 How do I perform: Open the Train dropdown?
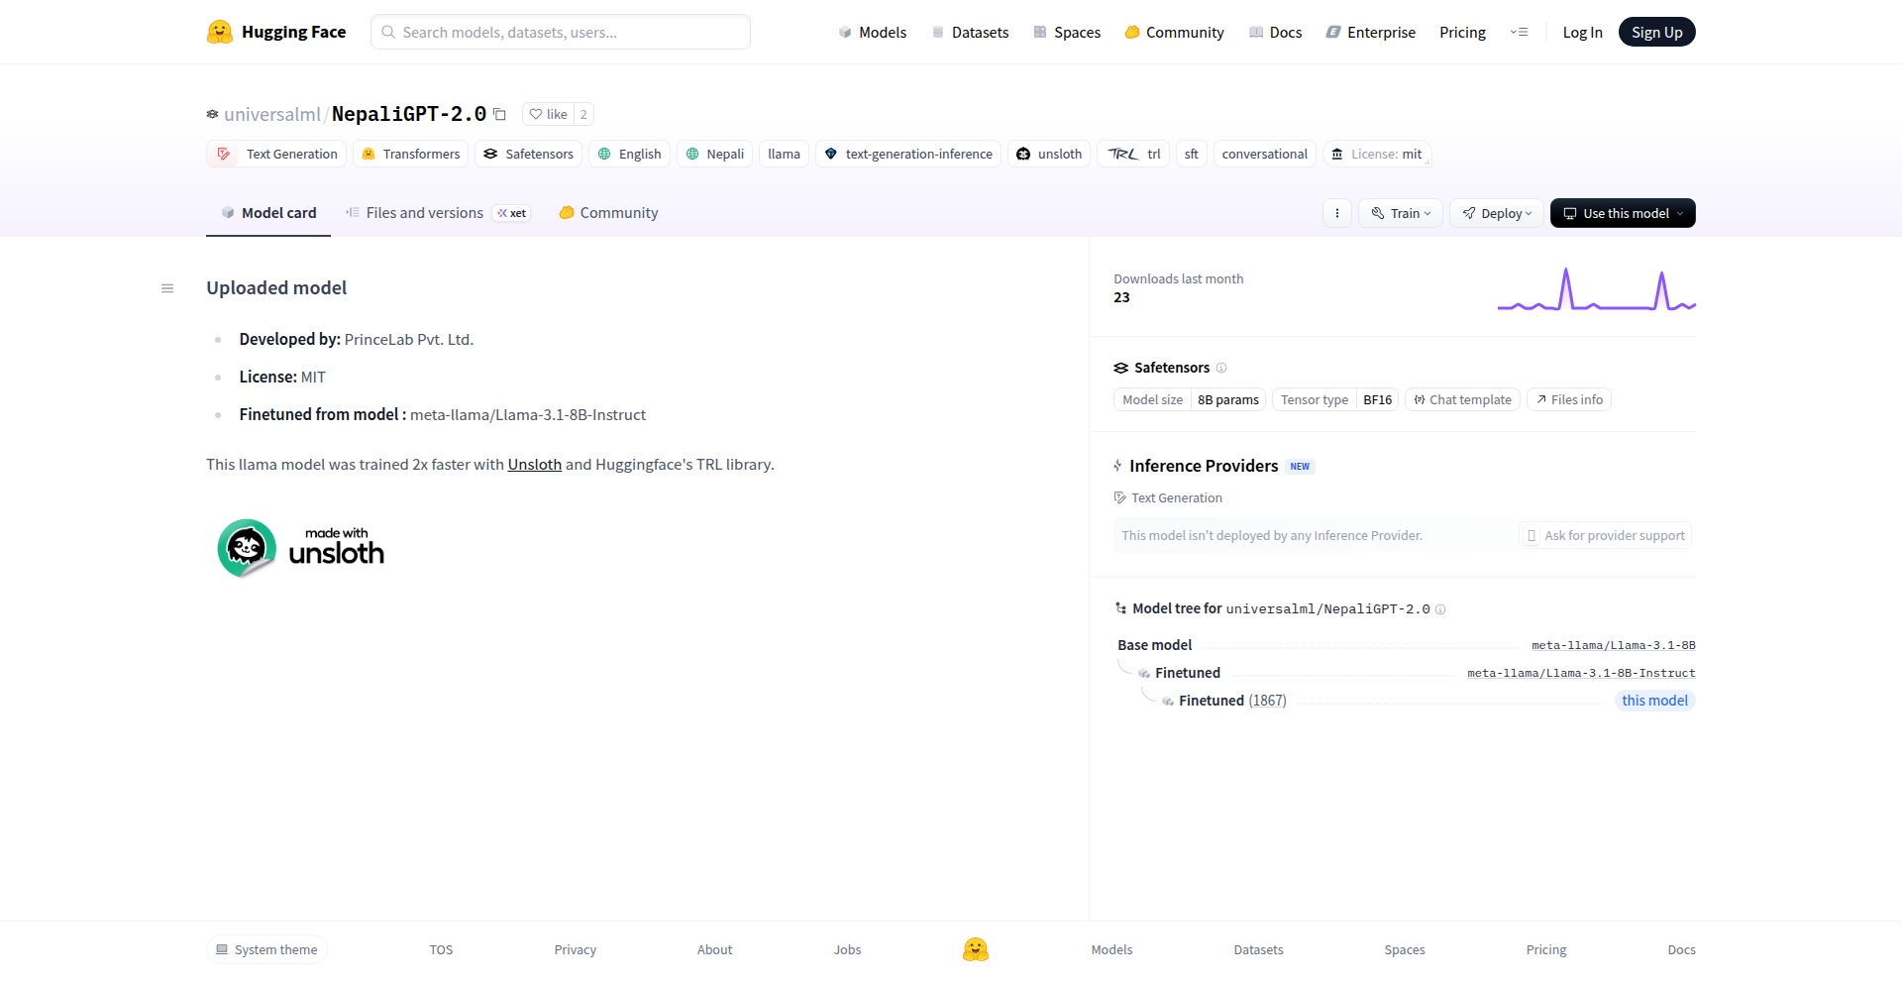(x=1399, y=212)
